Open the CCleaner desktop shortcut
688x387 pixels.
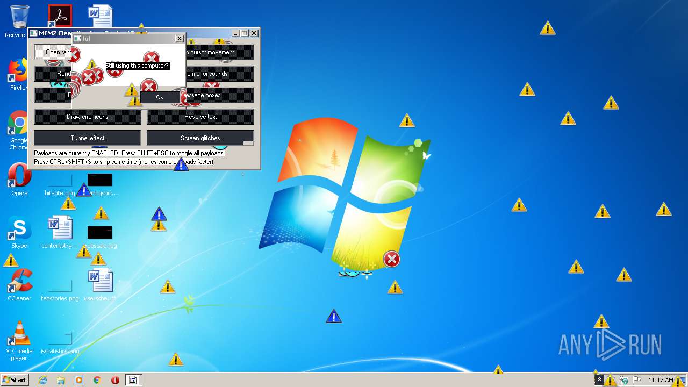pos(19,285)
